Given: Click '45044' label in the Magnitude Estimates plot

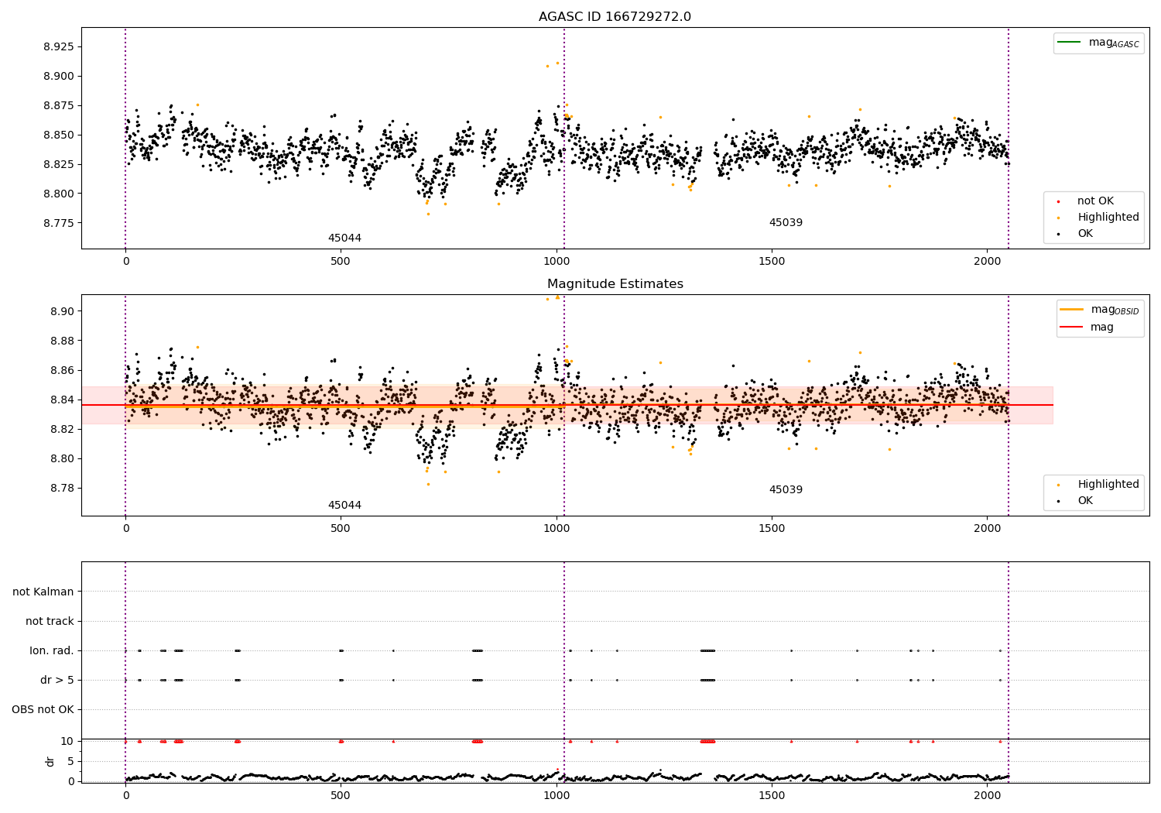Looking at the screenshot, I should [344, 506].
